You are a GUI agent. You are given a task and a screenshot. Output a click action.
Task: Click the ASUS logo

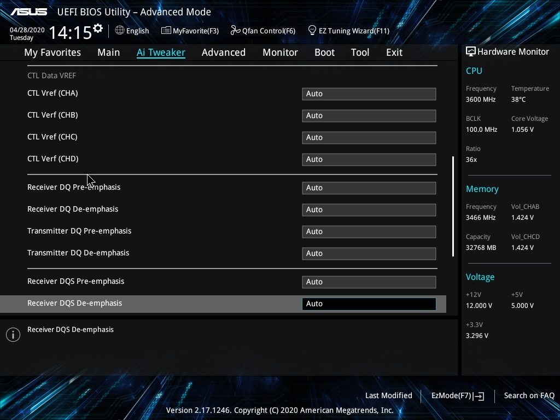tap(28, 12)
